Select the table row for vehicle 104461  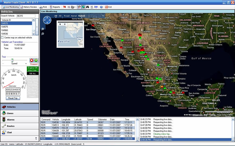coord(88,139)
